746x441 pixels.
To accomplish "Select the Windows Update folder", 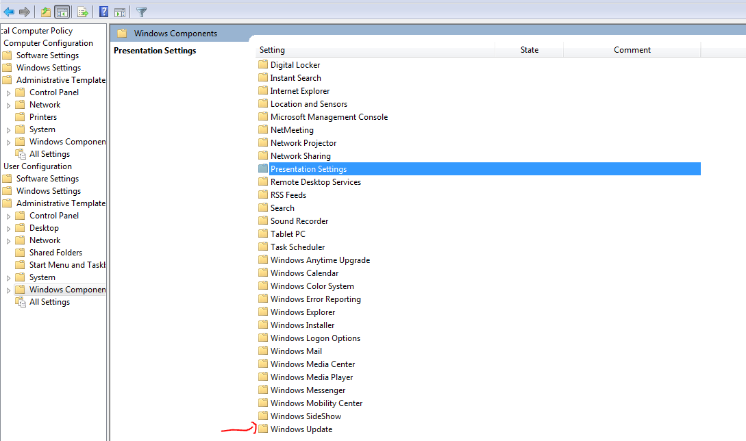I will (301, 429).
